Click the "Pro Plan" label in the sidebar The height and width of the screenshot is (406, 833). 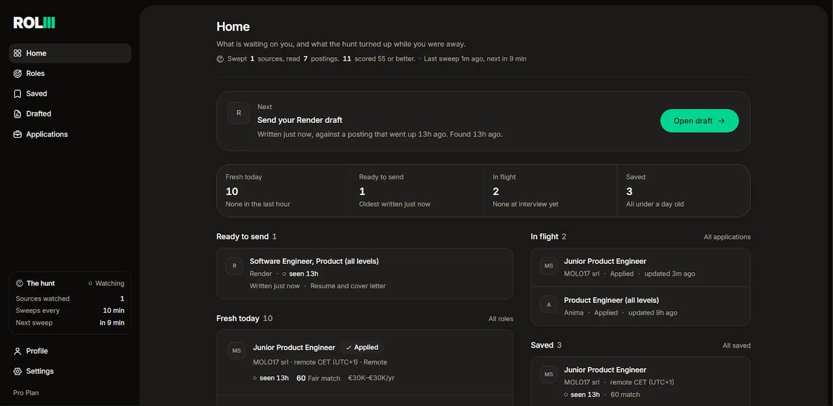pos(26,393)
